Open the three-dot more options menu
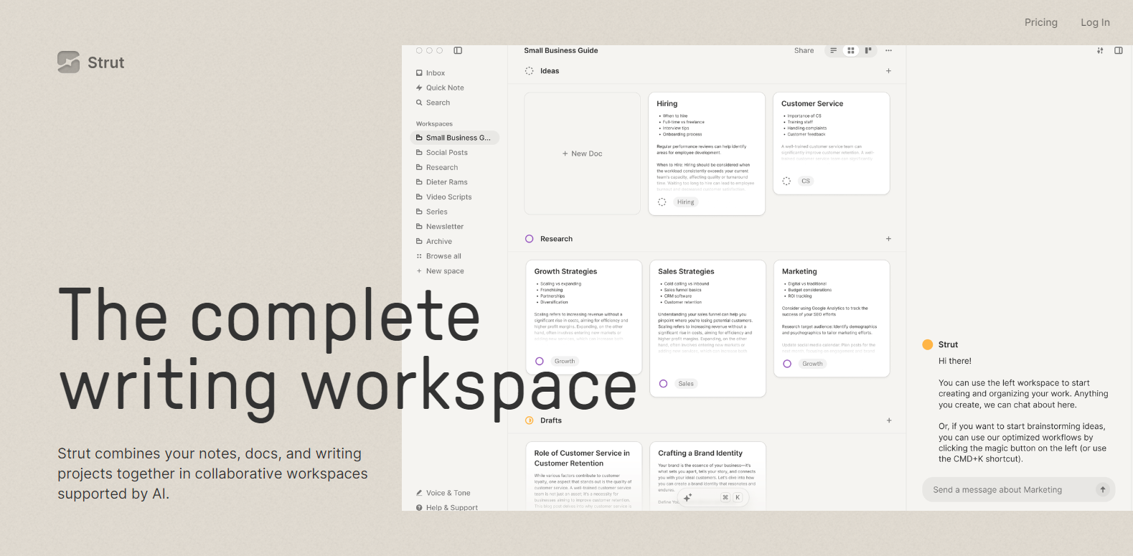Image resolution: width=1133 pixels, height=556 pixels. point(888,50)
